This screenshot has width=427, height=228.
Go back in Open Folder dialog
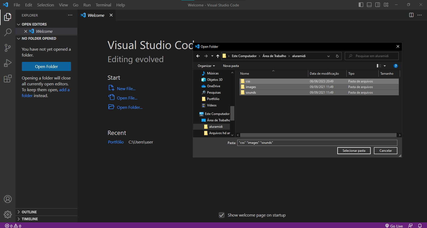tap(198, 56)
